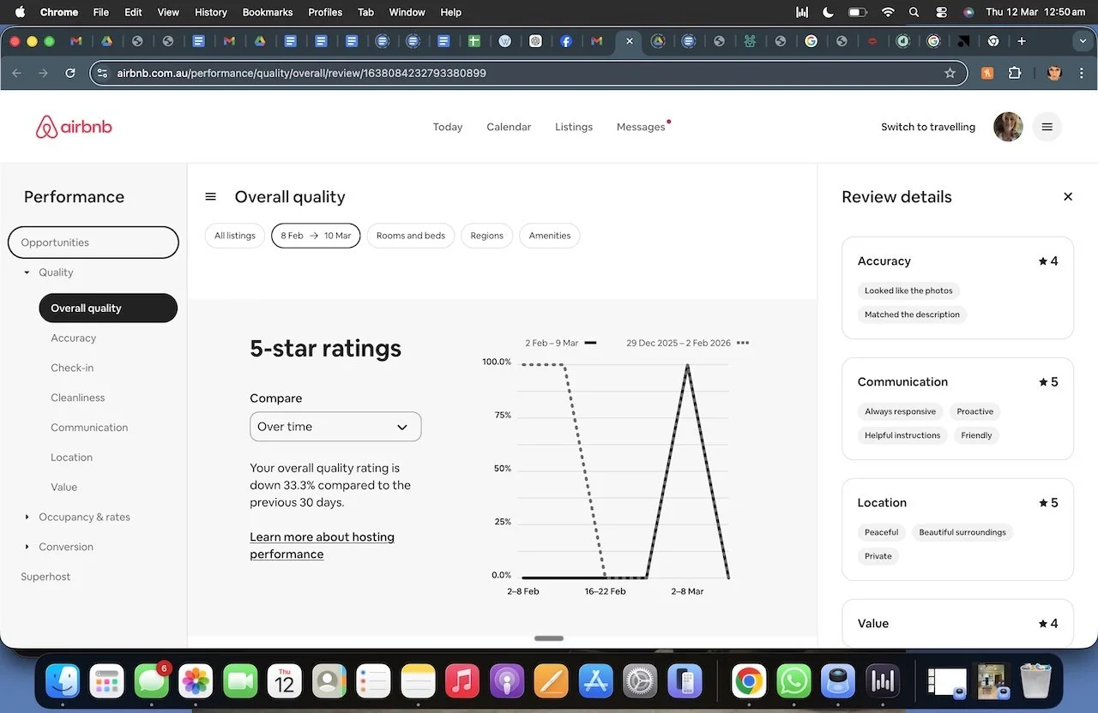
Task: Open the hamburger menu beside Overall quality heading
Action: coord(210,196)
